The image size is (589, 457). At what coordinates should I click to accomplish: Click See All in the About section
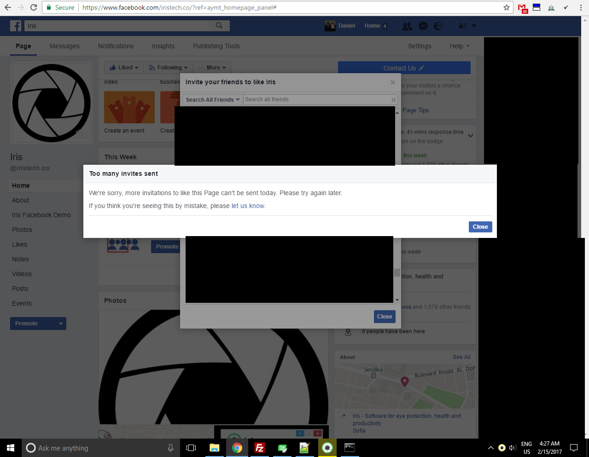pyautogui.click(x=461, y=357)
